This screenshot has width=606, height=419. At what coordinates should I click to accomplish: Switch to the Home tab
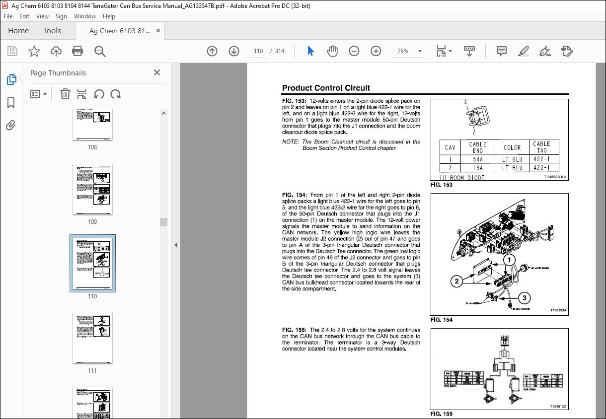click(x=18, y=31)
